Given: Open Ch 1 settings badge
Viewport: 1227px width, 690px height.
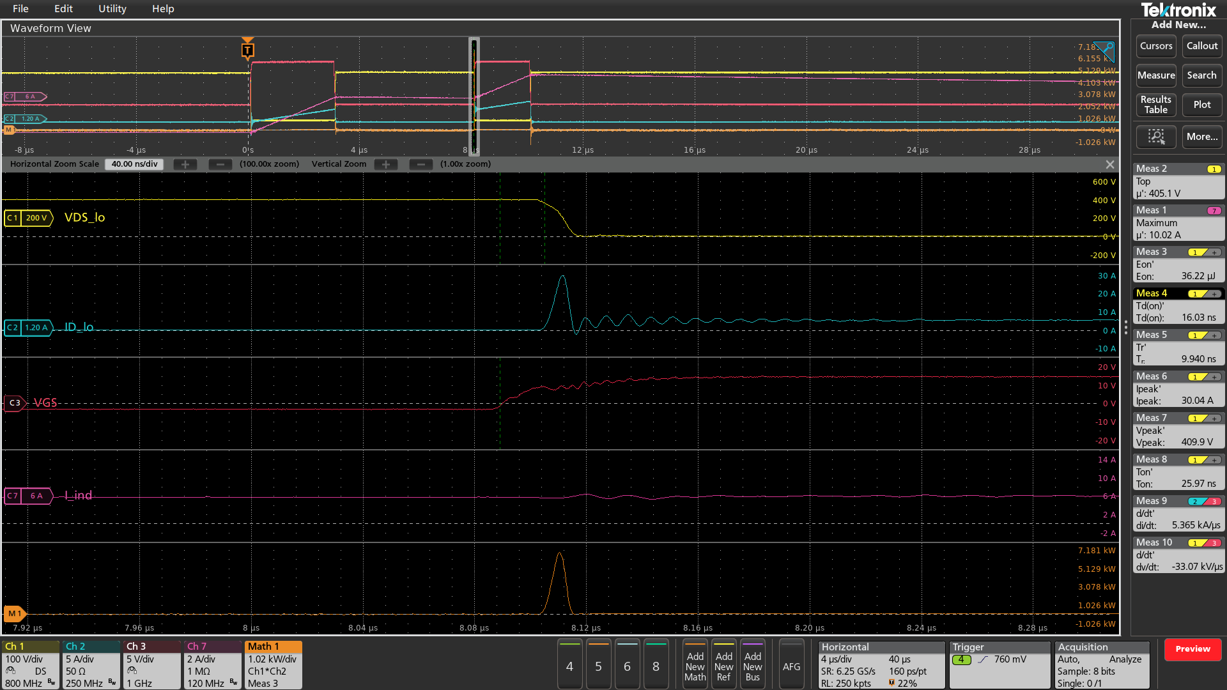Looking at the screenshot, I should pos(31,664).
